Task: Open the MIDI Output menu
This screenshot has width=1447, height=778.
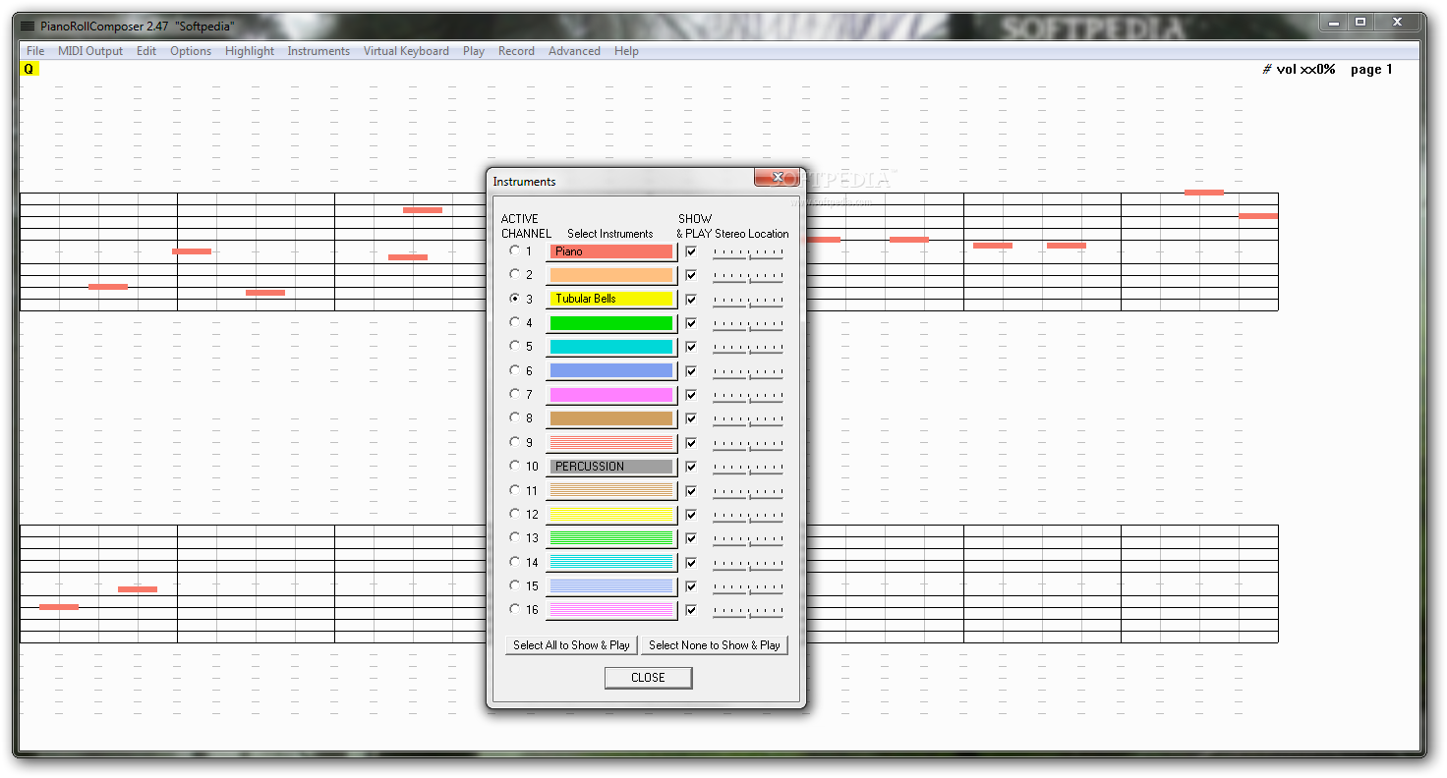Action: (90, 51)
